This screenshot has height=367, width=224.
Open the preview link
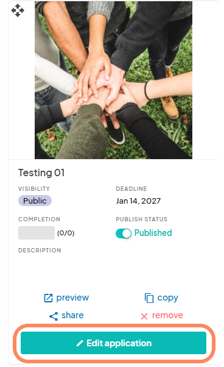[72, 298]
